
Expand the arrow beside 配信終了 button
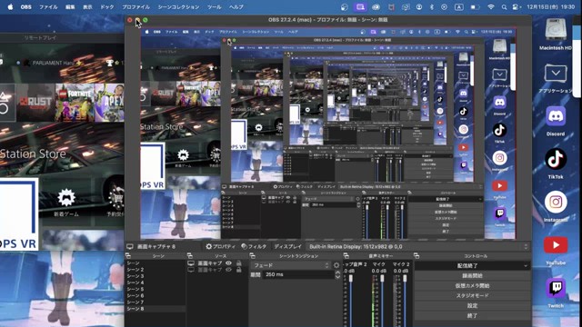526,266
